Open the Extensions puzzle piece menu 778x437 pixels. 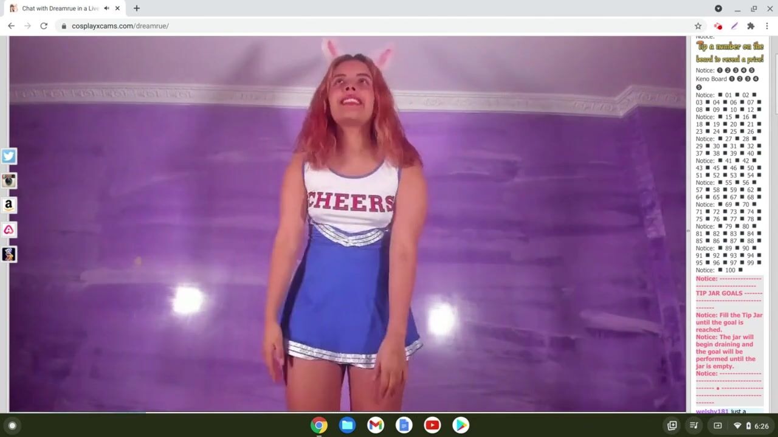pyautogui.click(x=751, y=26)
